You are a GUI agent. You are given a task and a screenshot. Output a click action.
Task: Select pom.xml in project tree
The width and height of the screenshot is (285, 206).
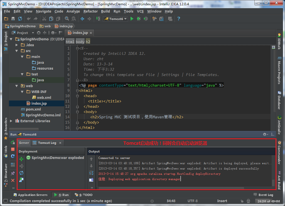tap(31, 109)
